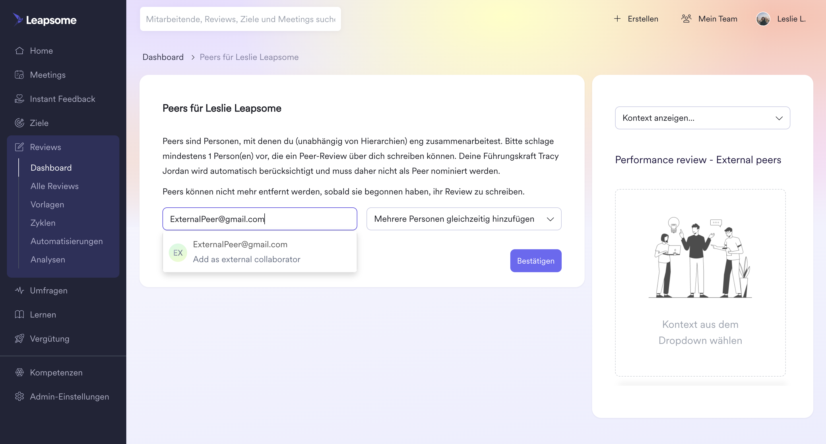This screenshot has width=826, height=444.
Task: Click Leslie L. profile avatar
Action: click(763, 19)
